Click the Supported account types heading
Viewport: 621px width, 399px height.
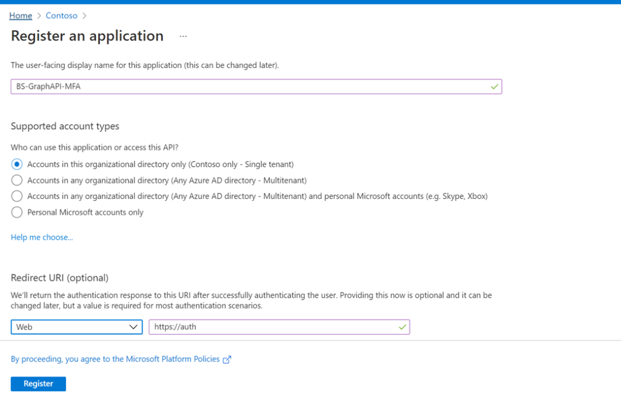(65, 126)
